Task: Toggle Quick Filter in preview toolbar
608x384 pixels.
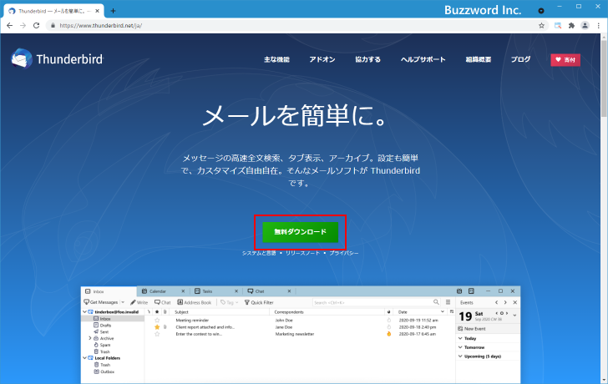Action: pyautogui.click(x=259, y=302)
